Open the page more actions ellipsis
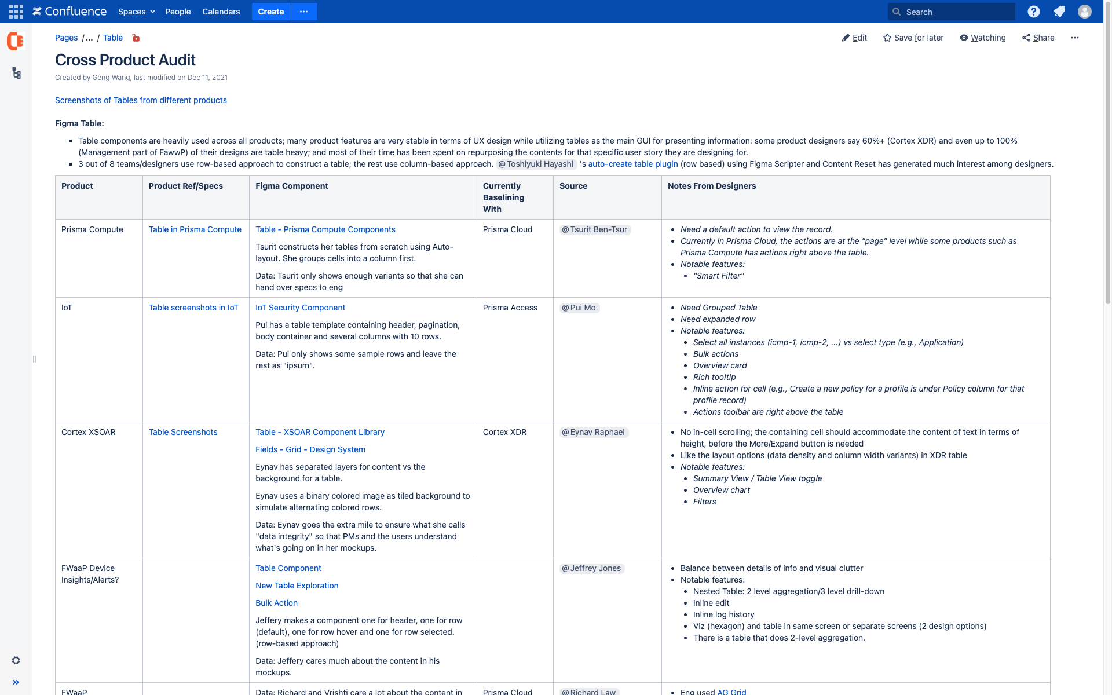1112x695 pixels. point(1075,38)
